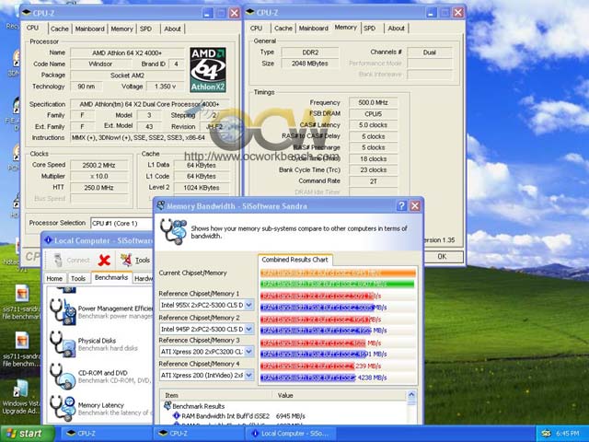Activate Local Computer - SiSo... taskbar button

(291, 434)
